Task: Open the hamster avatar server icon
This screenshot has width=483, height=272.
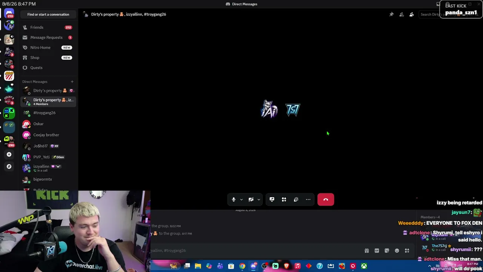Action: coord(9,39)
